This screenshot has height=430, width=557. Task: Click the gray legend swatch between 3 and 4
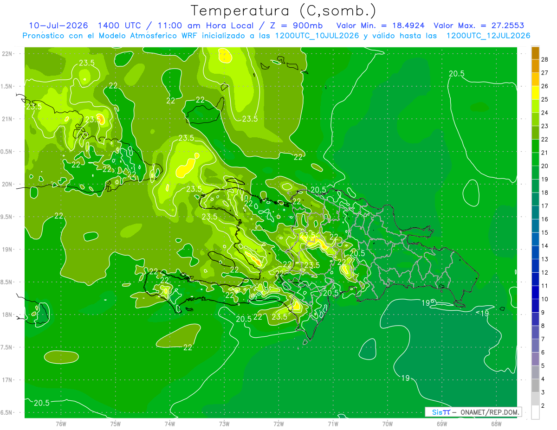pos(535,385)
